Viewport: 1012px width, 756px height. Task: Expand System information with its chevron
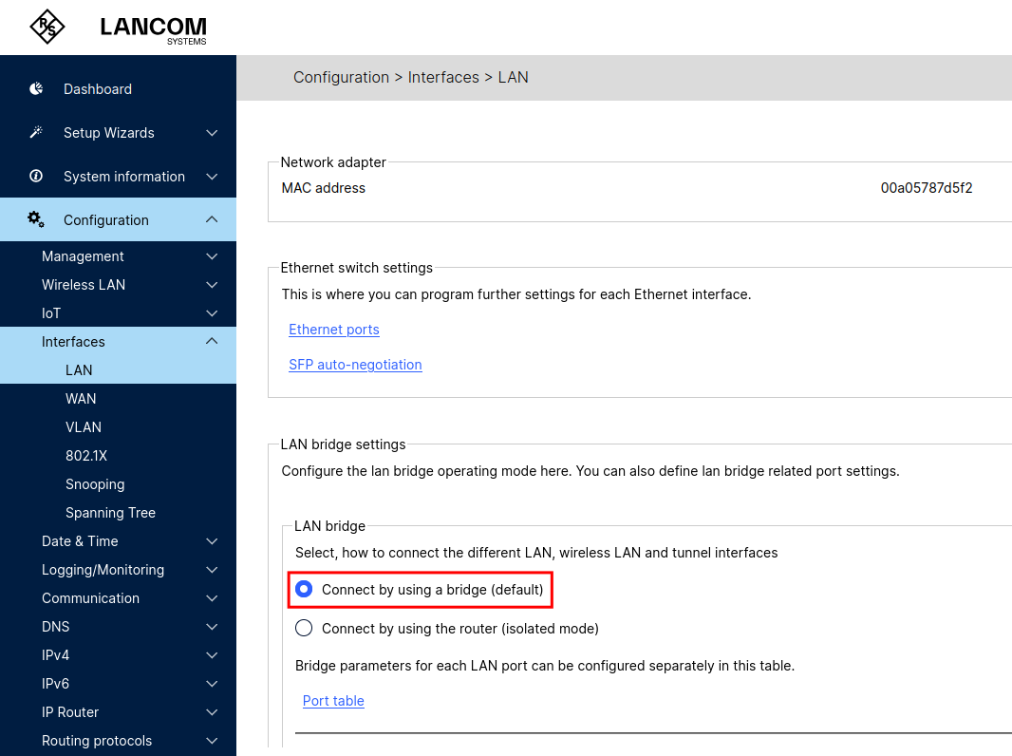pos(212,177)
